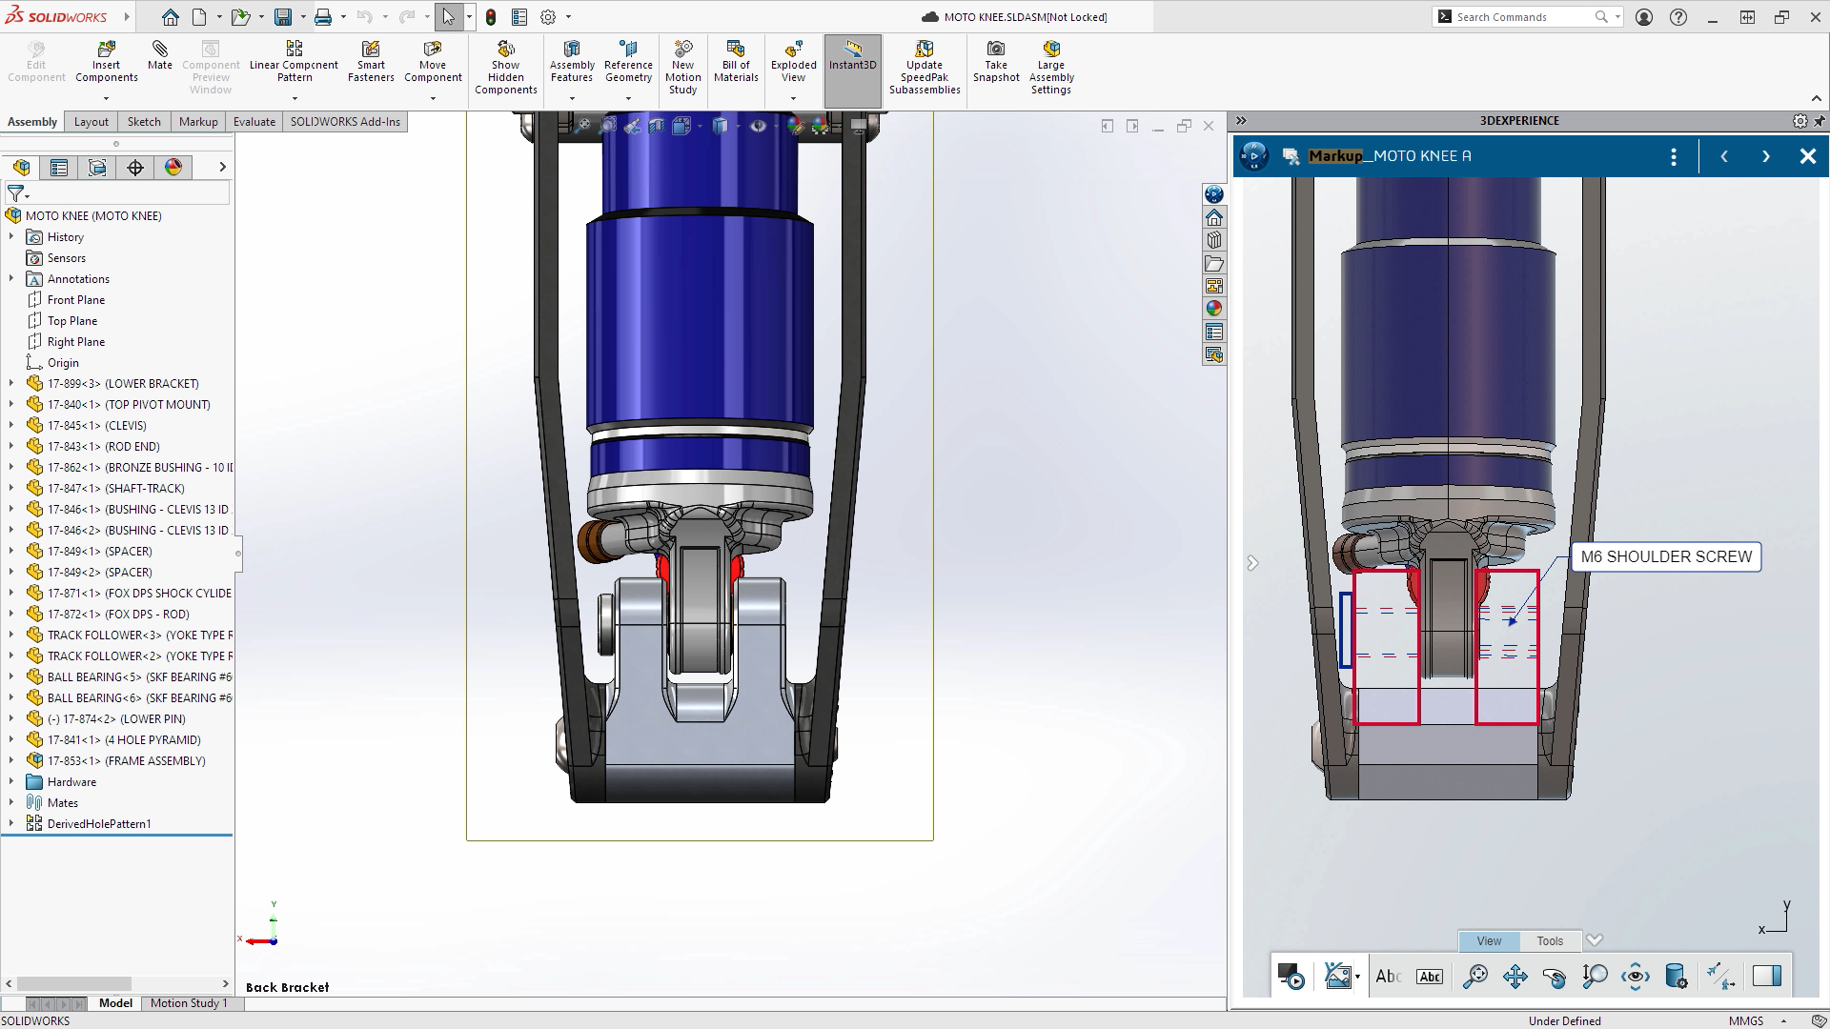
Task: Select the rotate icon in Markup panel
Action: point(1555,977)
